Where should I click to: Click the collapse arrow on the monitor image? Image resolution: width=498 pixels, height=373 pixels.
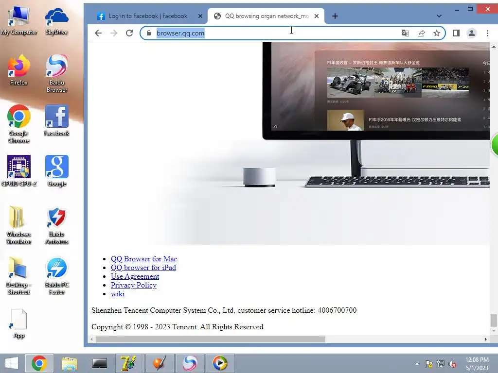pos(275,127)
